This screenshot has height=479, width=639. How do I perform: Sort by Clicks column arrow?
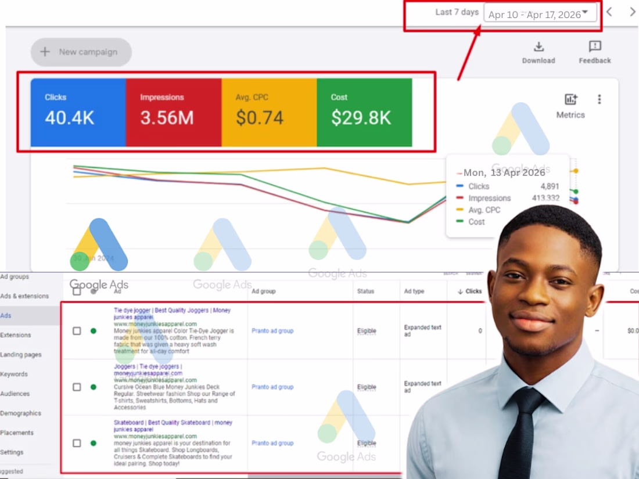coord(459,291)
